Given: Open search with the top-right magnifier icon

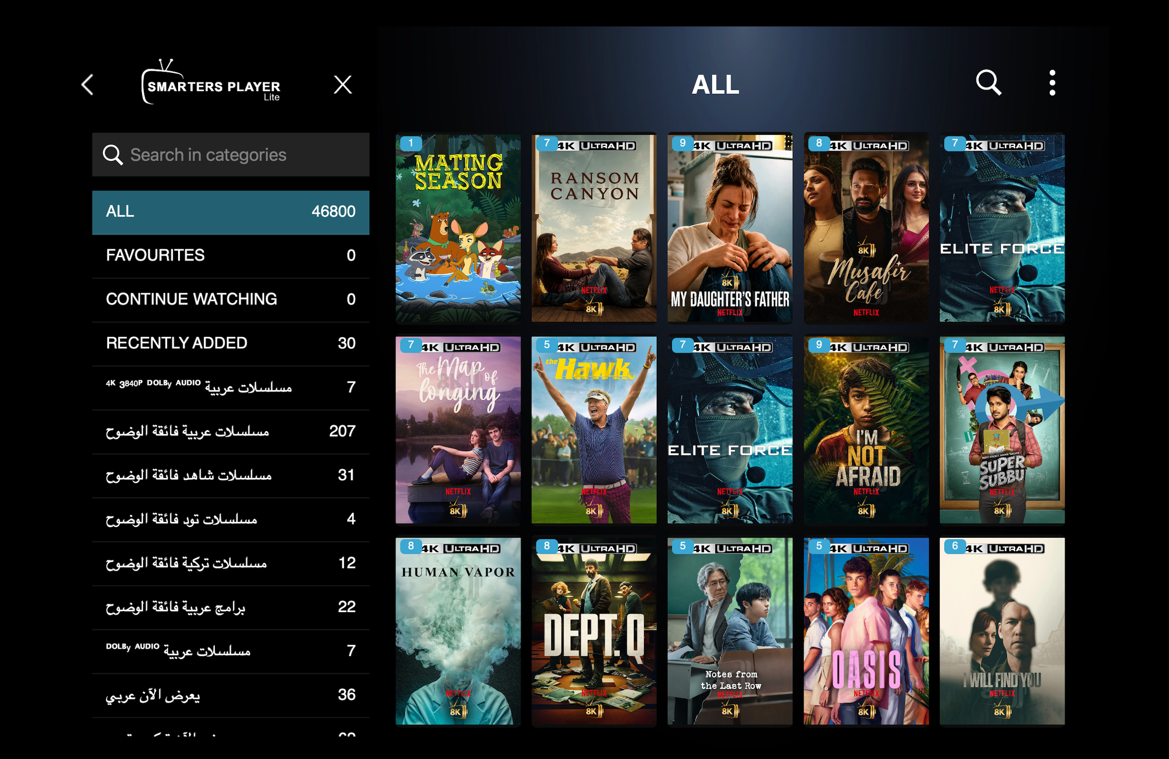Looking at the screenshot, I should (x=988, y=83).
